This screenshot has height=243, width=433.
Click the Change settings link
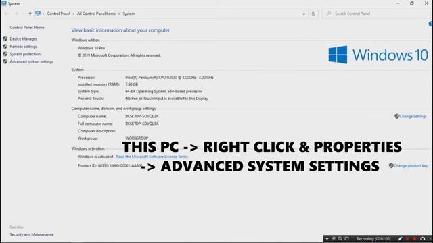pos(413,116)
